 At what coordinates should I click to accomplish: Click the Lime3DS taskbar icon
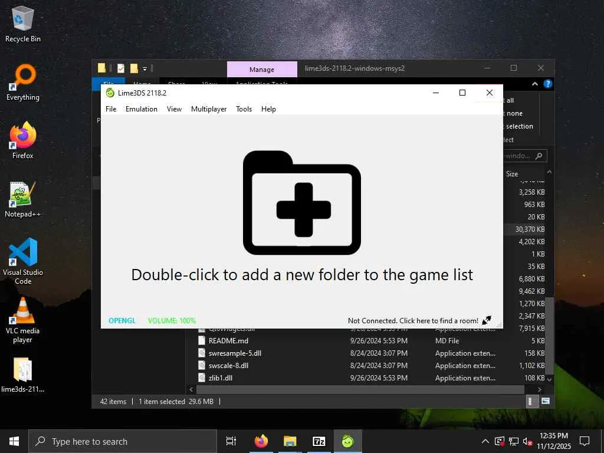348,441
